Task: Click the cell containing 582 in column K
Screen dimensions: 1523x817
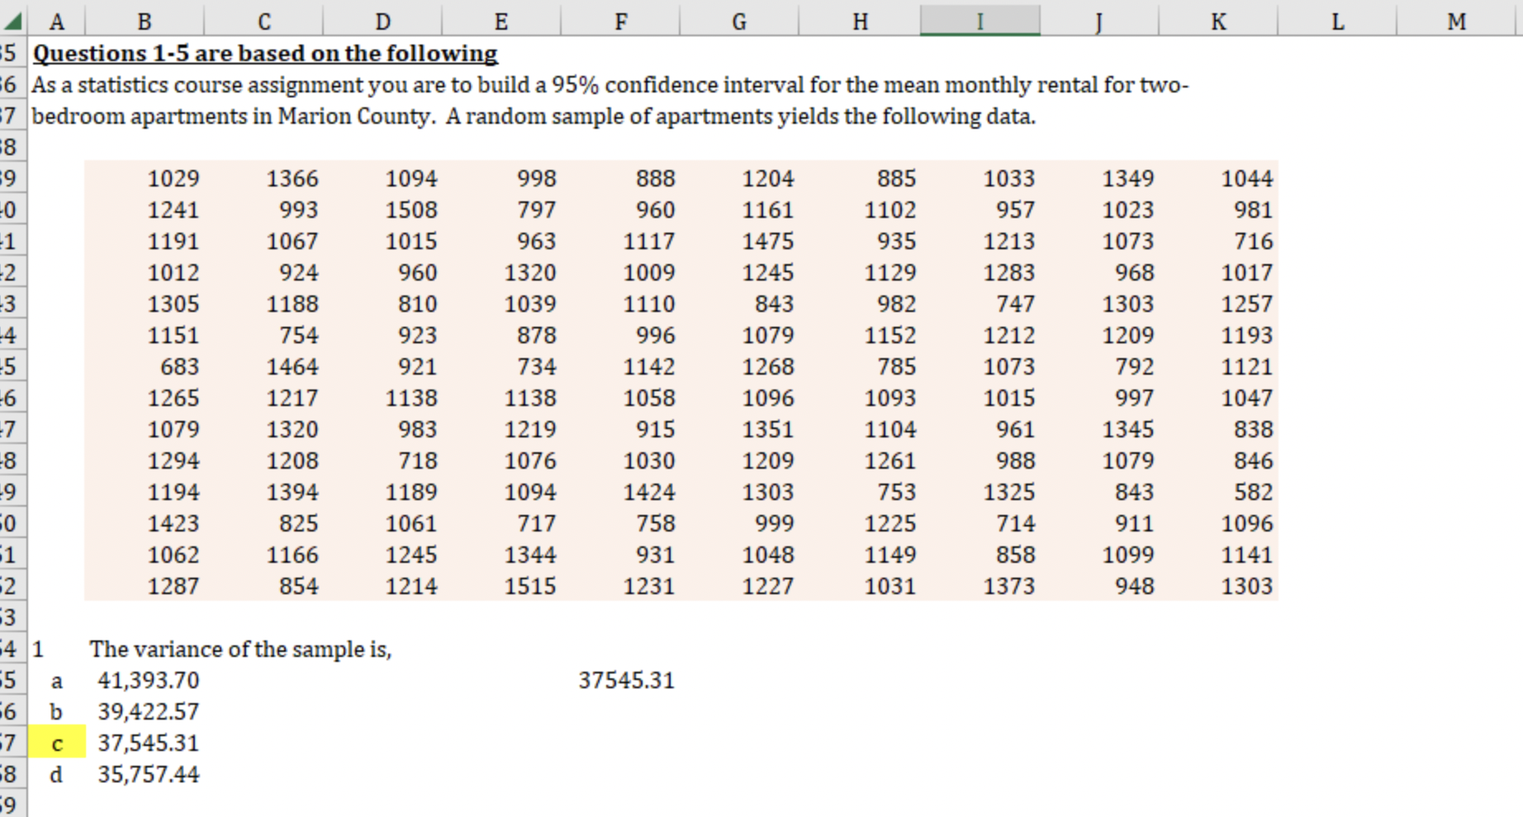Action: pos(1255,491)
